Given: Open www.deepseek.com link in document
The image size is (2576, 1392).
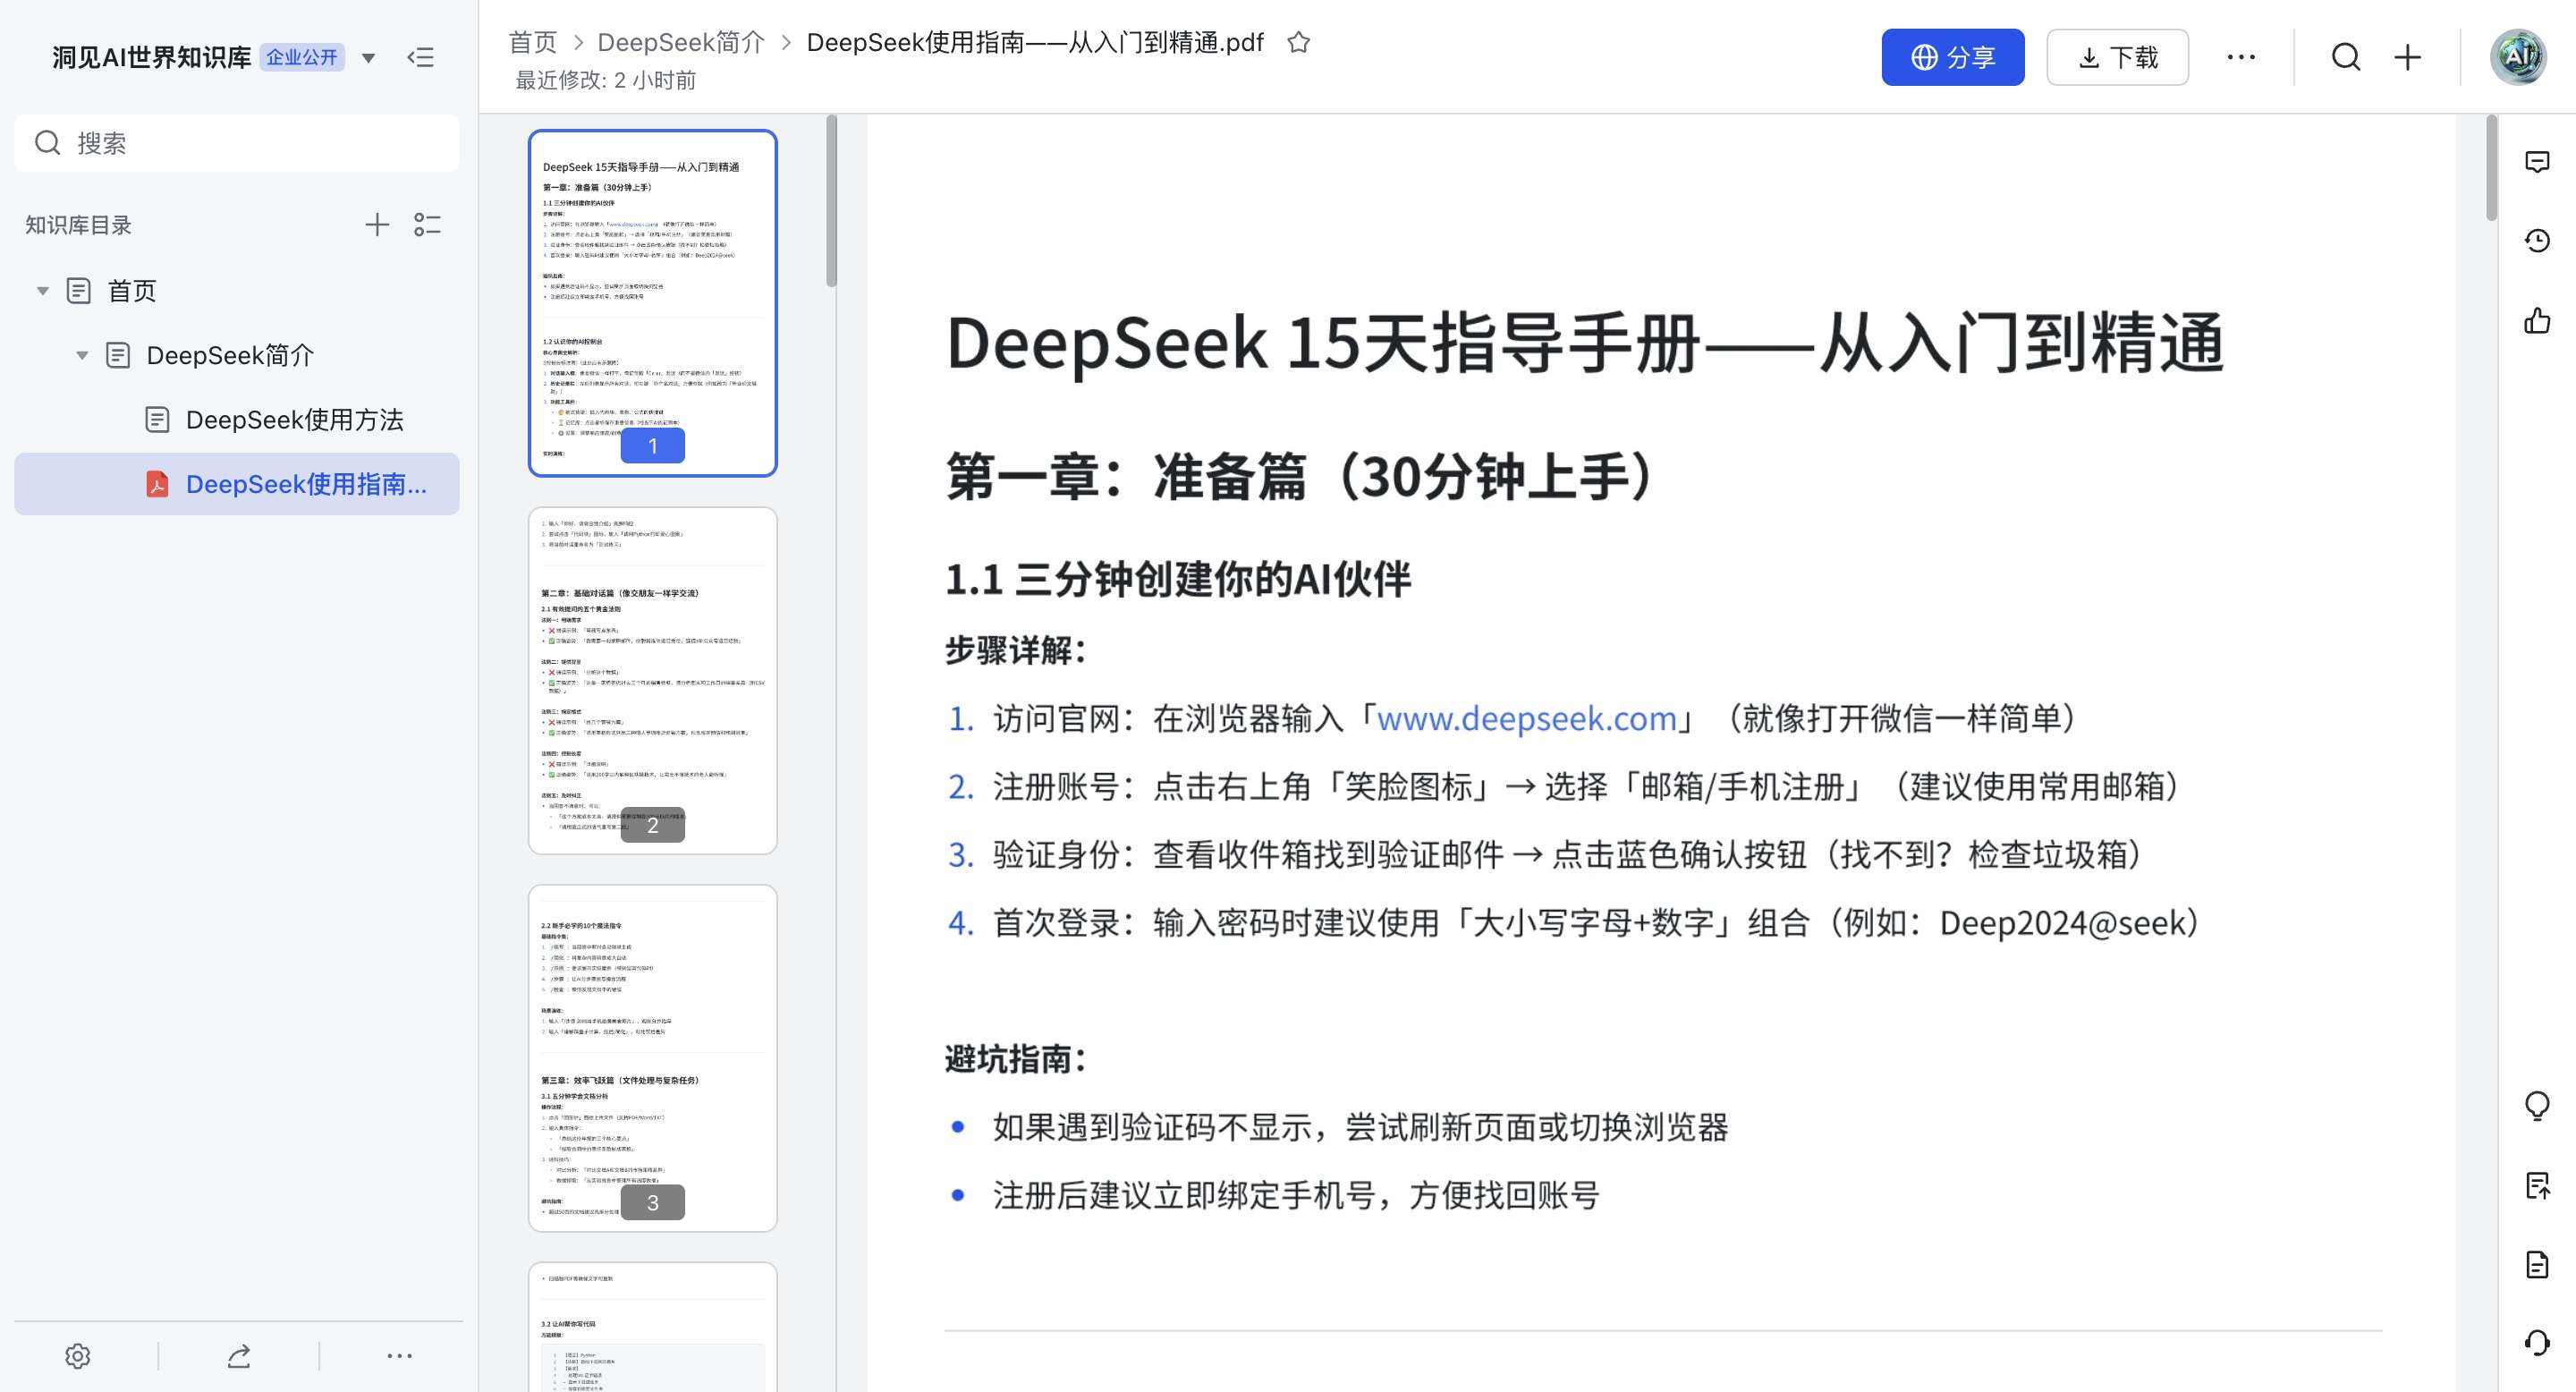Looking at the screenshot, I should (x=1526, y=719).
